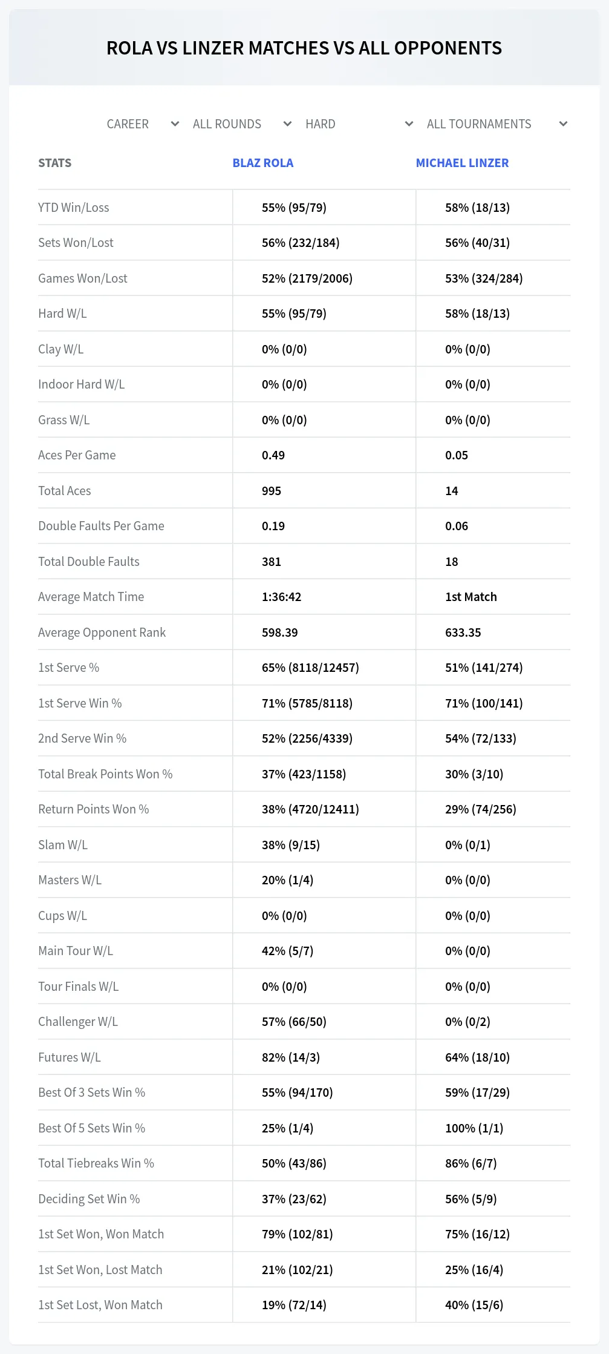Select the YTD Win/Loss row label
This screenshot has height=1354, width=609.
[x=74, y=208]
